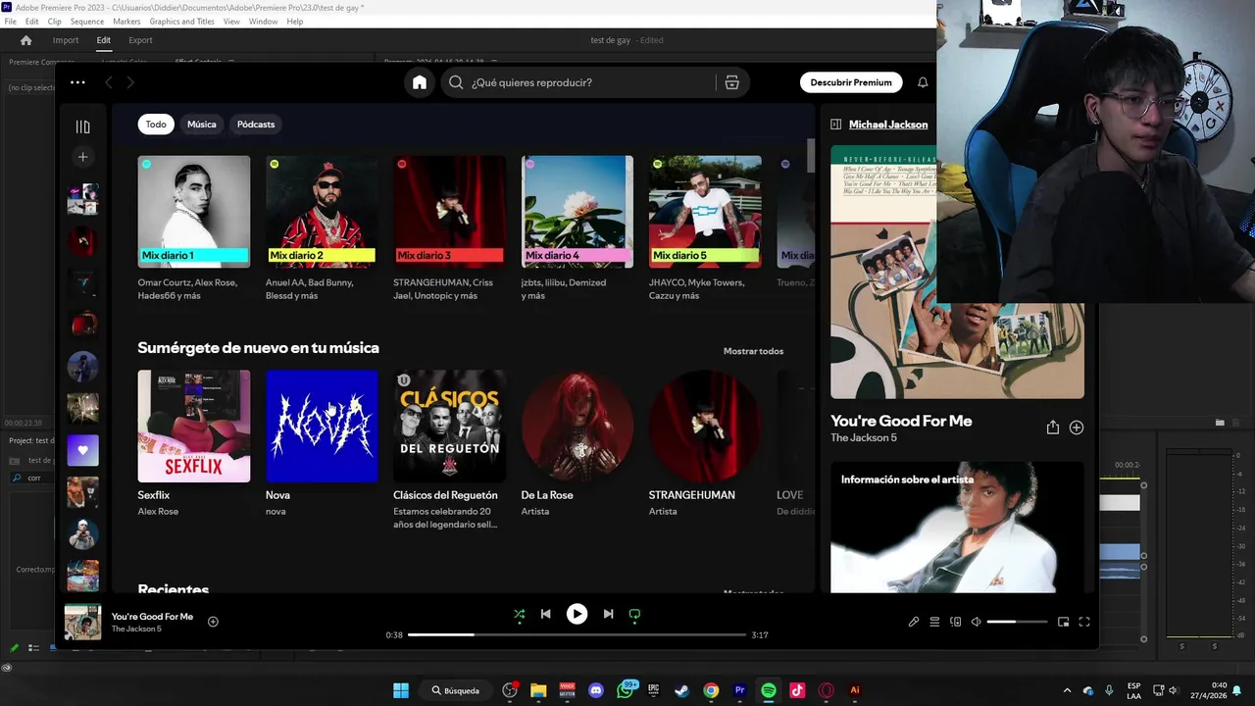The width and height of the screenshot is (1255, 706).
Task: Go forward with the Spotify right arrow
Action: point(130,82)
